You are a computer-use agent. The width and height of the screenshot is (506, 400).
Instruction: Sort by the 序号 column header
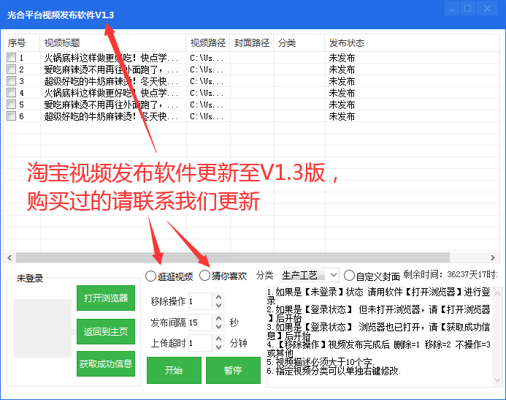pos(22,42)
